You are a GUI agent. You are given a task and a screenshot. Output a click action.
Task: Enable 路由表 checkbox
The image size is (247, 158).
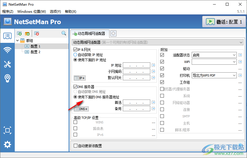click(75, 128)
